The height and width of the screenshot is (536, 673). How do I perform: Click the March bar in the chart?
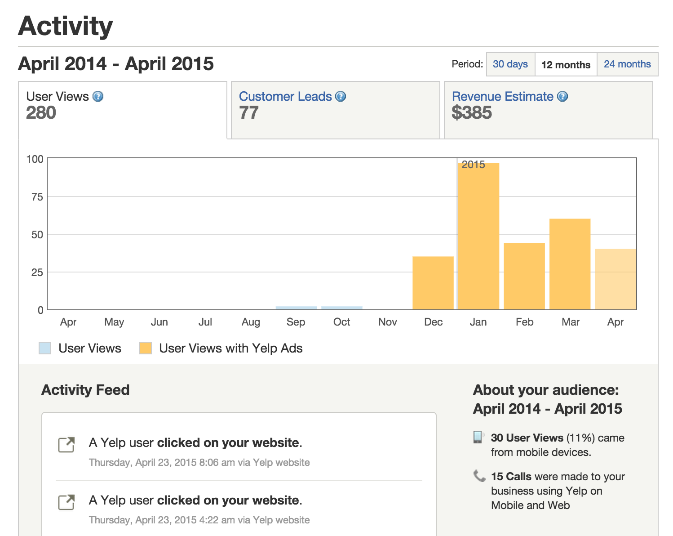(x=570, y=264)
